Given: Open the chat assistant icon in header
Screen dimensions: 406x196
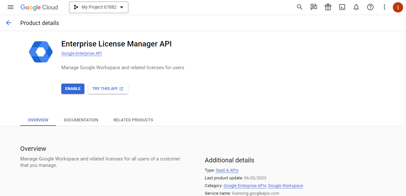Looking at the screenshot, I should pyautogui.click(x=314, y=7).
